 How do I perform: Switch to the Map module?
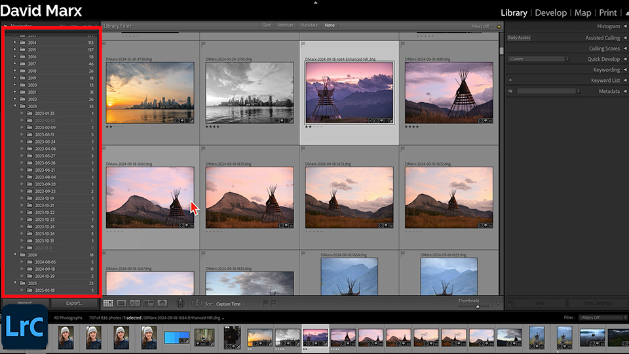tap(582, 13)
